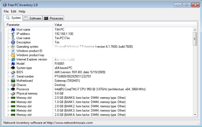
Task: Click the BANK0 Memory slot RAM icon
Action: [x=13, y=98]
